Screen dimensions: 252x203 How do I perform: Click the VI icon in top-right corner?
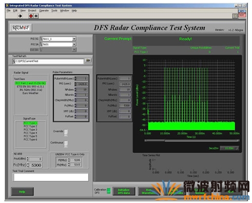pos(242,13)
